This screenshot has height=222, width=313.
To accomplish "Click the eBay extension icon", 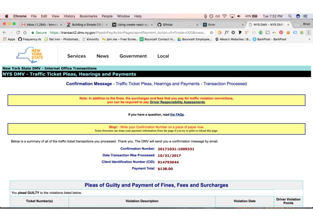I will click(x=274, y=32).
